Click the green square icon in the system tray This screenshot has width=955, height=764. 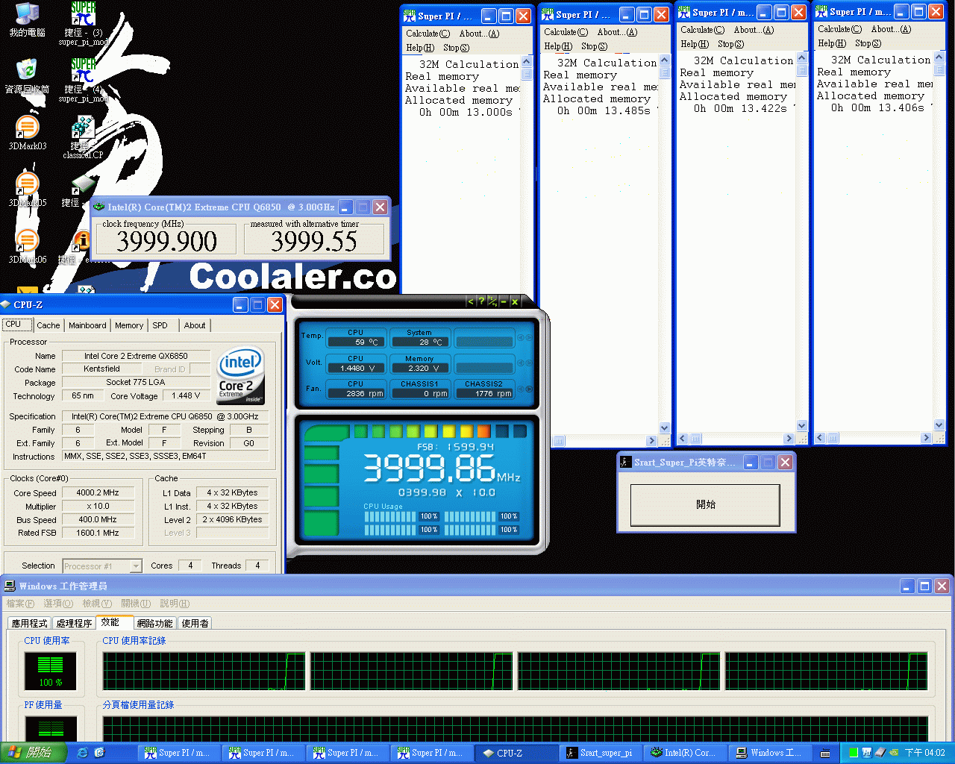[853, 753]
